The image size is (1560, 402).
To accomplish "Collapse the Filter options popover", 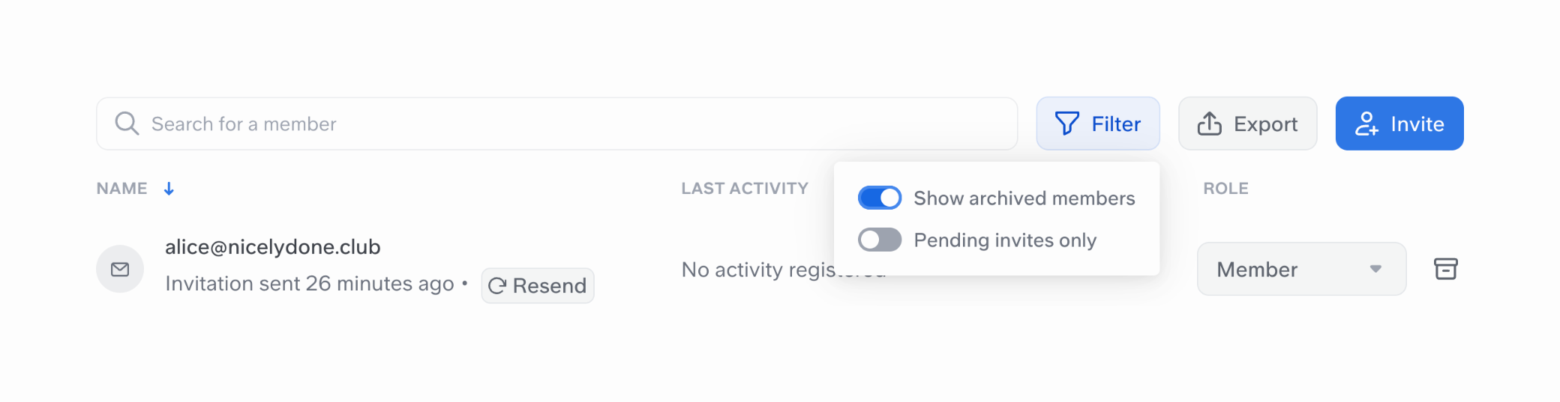I will coord(1098,124).
